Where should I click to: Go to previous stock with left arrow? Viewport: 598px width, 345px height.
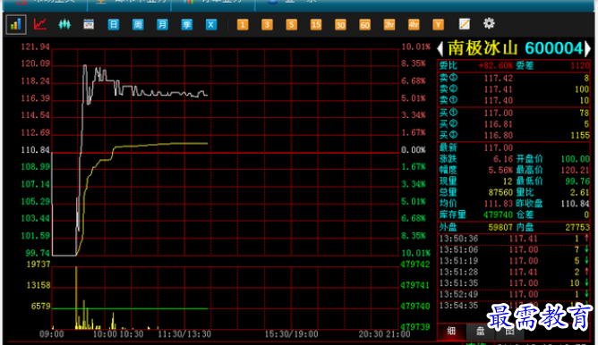440,48
